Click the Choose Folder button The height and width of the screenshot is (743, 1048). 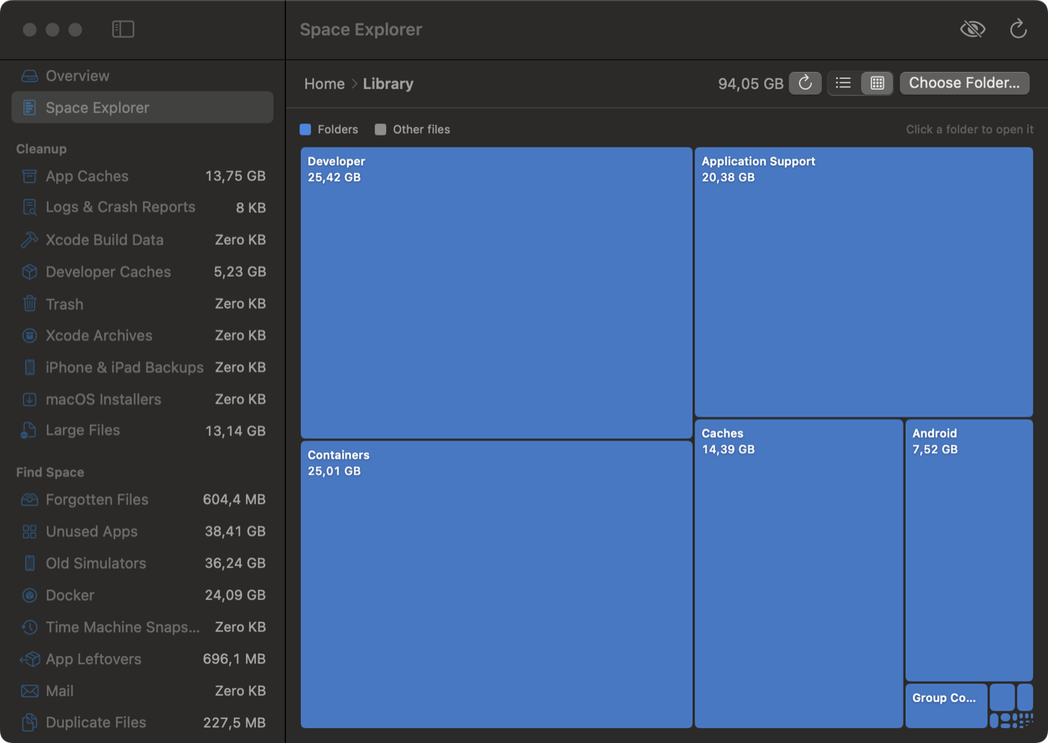(964, 83)
